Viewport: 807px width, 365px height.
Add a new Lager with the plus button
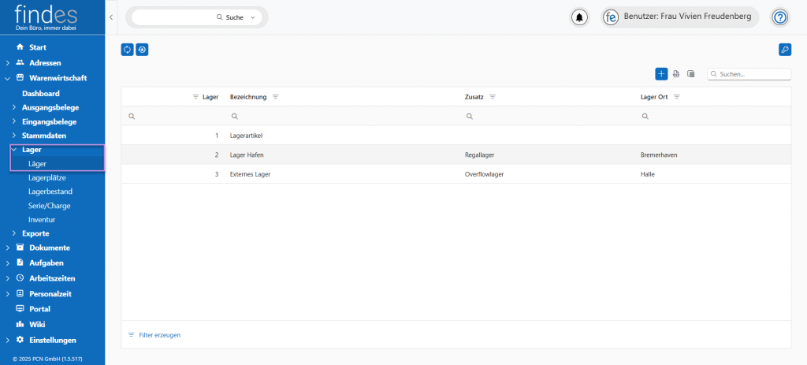[661, 74]
